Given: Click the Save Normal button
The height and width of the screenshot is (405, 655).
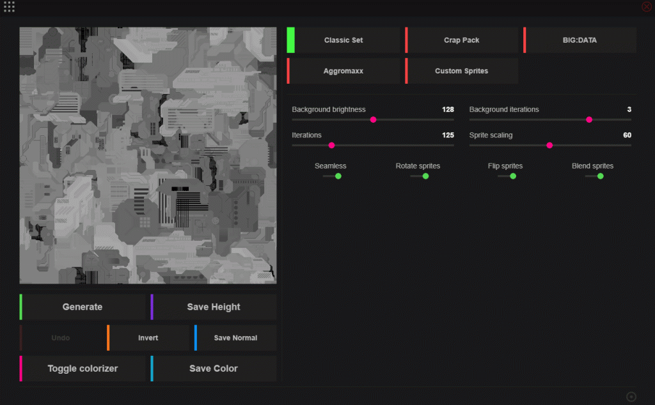Looking at the screenshot, I should click(235, 338).
